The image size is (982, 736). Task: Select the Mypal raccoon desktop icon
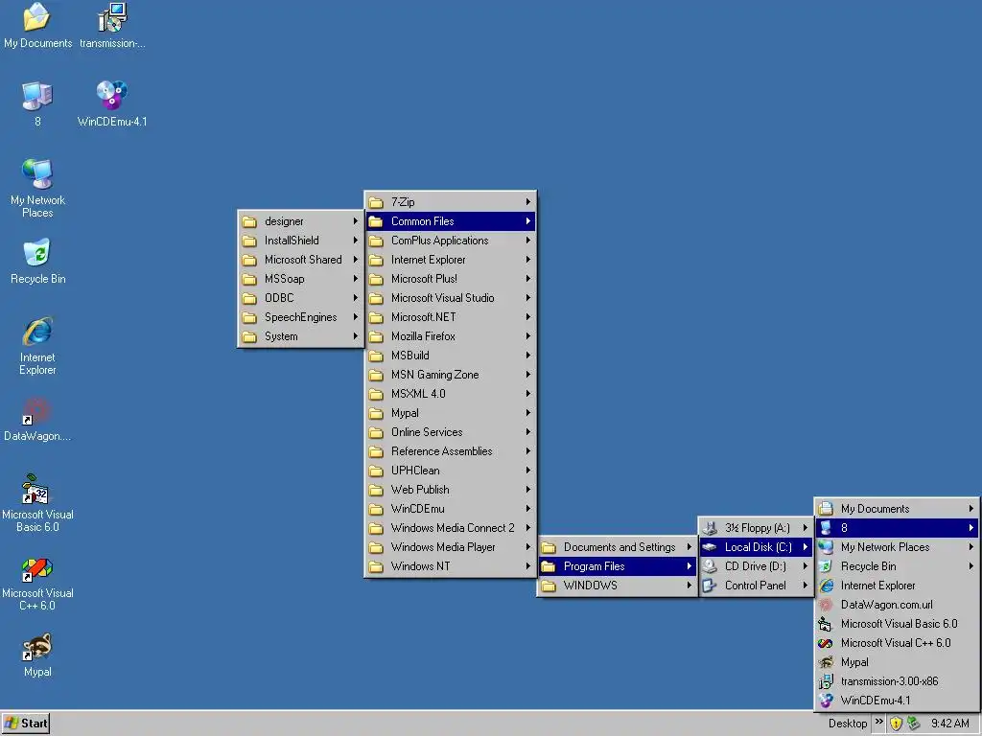37,655
